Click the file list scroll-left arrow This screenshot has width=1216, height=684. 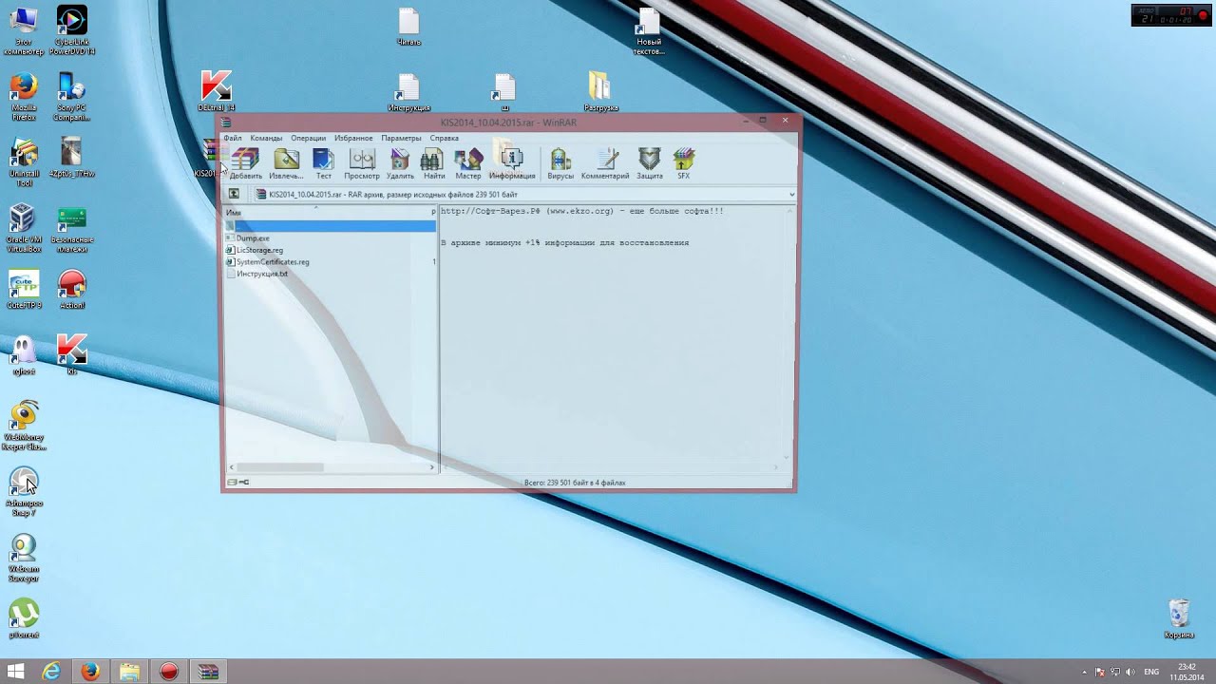[231, 467]
